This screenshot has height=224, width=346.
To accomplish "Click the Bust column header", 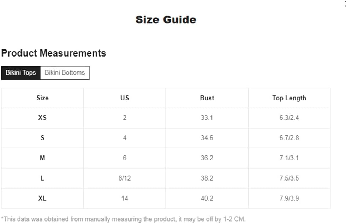I will click(207, 98).
